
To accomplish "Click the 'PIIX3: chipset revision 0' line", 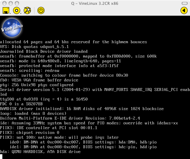I will point(30,132).
